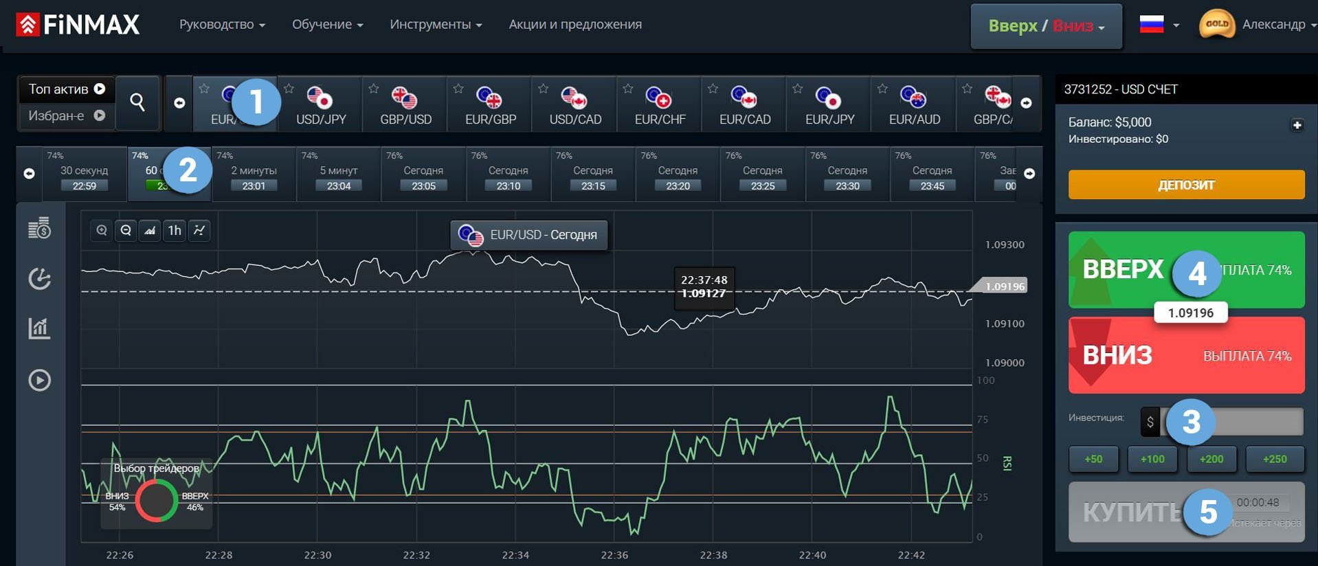
Task: Favorite EUR/JPY with its star
Action: [797, 89]
